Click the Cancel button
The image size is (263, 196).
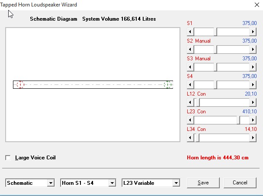pos(240,183)
